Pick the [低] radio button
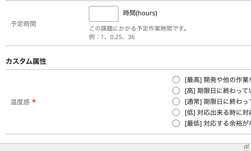Image resolution: width=251 pixels, height=151 pixels. 176,112
